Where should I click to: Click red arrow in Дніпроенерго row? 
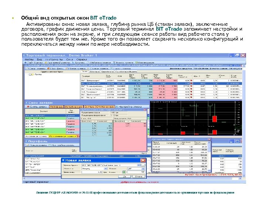click(x=191, y=81)
